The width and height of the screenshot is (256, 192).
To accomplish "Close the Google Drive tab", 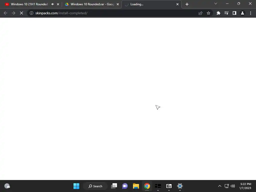I will click(118, 4).
